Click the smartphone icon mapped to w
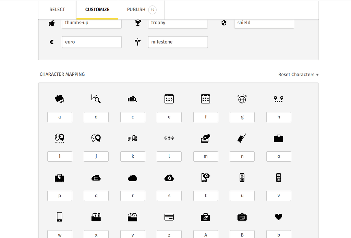351x238 pixels. tap(60, 217)
